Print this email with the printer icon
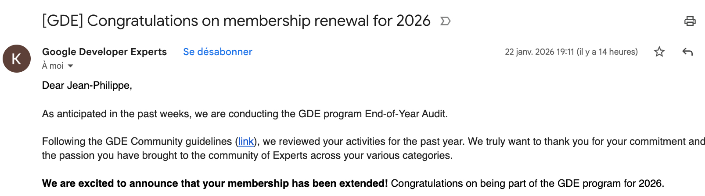This screenshot has height=196, width=705. pos(690,21)
